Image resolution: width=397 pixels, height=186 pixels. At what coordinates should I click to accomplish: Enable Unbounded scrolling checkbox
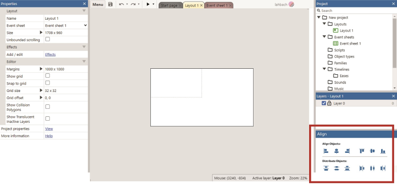click(47, 40)
